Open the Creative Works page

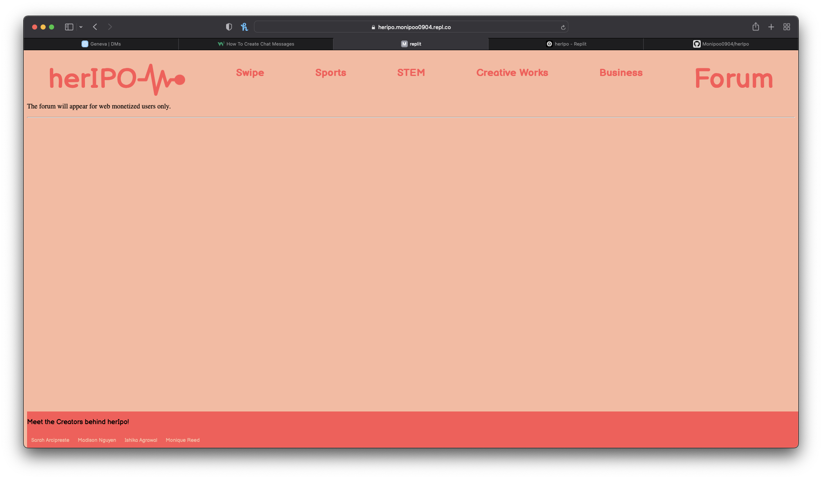[x=512, y=73]
